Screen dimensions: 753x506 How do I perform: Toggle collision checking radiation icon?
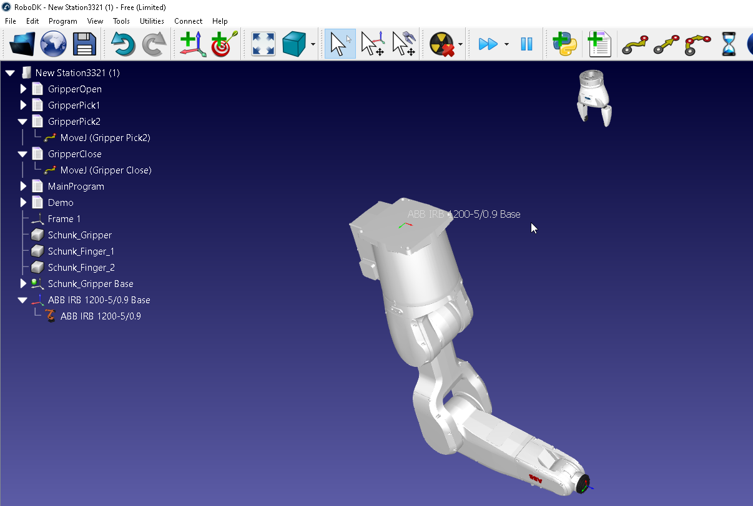pos(442,44)
